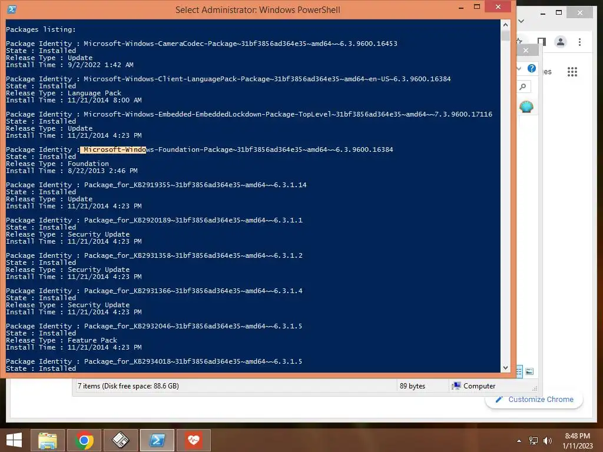Switch Explorer to details view

[x=519, y=371]
